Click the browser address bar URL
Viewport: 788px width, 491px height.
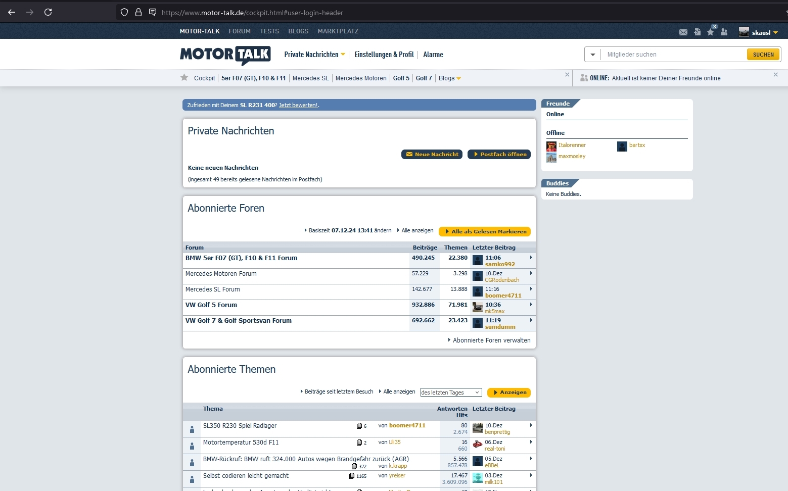click(252, 13)
